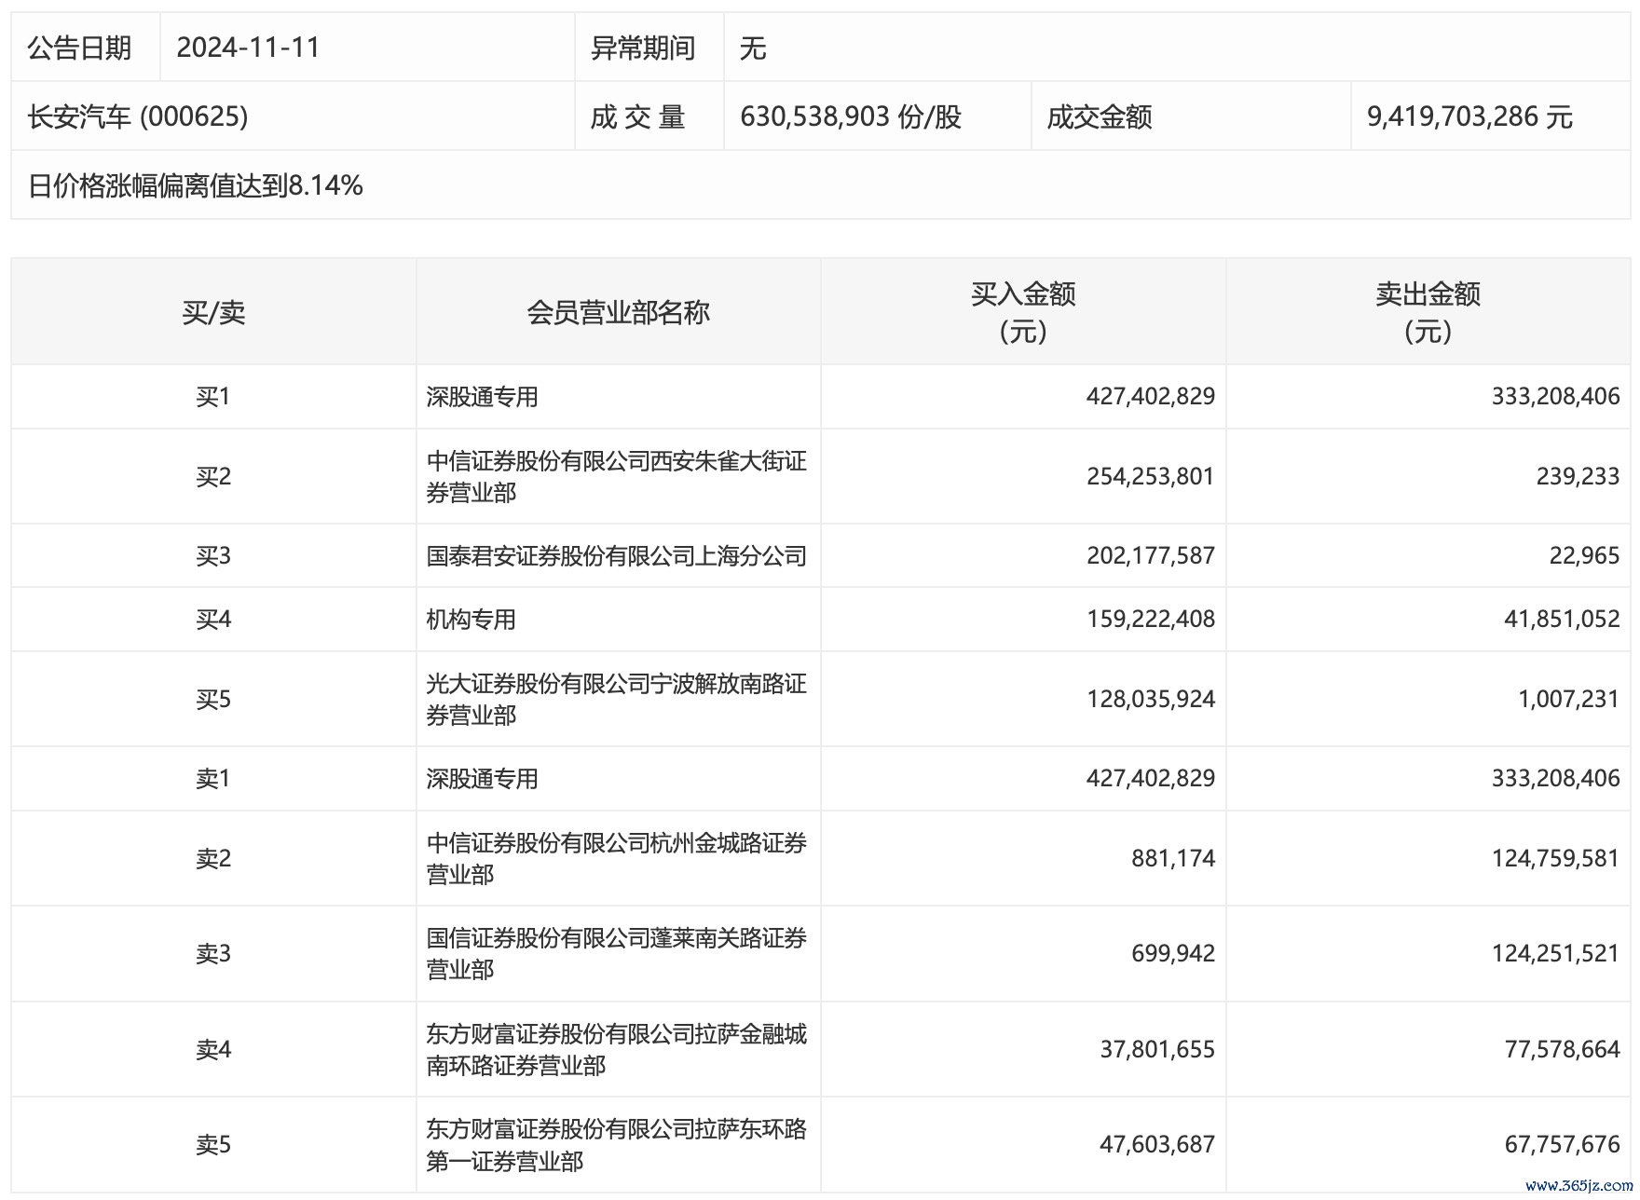Click sell amount 22,965
The height and width of the screenshot is (1200, 1640).
pyautogui.click(x=1584, y=556)
